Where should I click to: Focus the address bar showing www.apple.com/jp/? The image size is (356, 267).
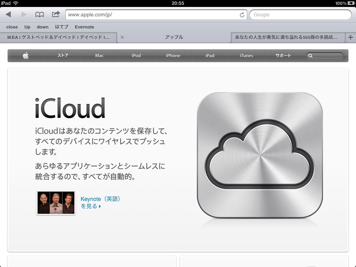tap(156, 15)
